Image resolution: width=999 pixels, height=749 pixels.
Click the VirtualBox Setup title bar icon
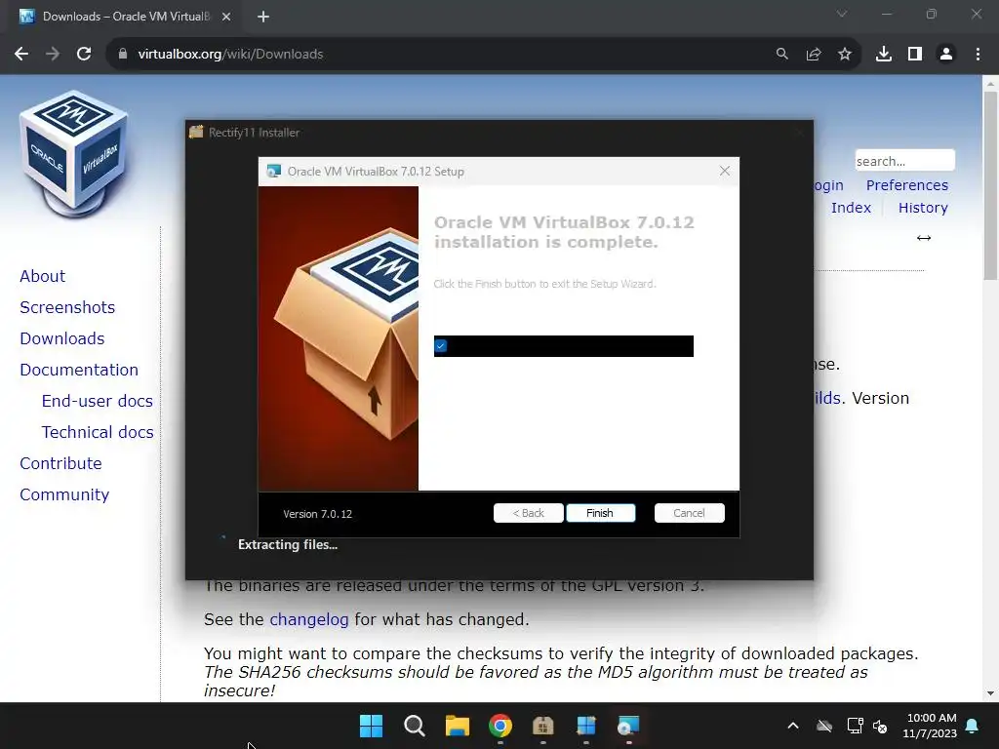[274, 171]
